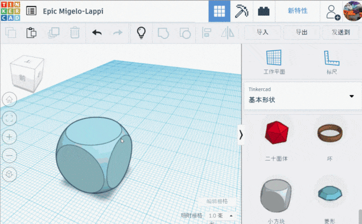Select the 标尺 ruler tool
The image size is (362, 224).
(331, 62)
